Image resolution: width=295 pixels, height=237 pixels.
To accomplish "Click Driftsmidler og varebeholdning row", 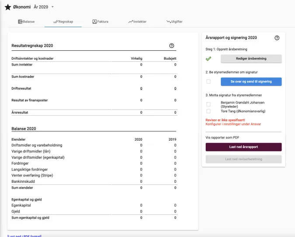I will click(x=94, y=145).
